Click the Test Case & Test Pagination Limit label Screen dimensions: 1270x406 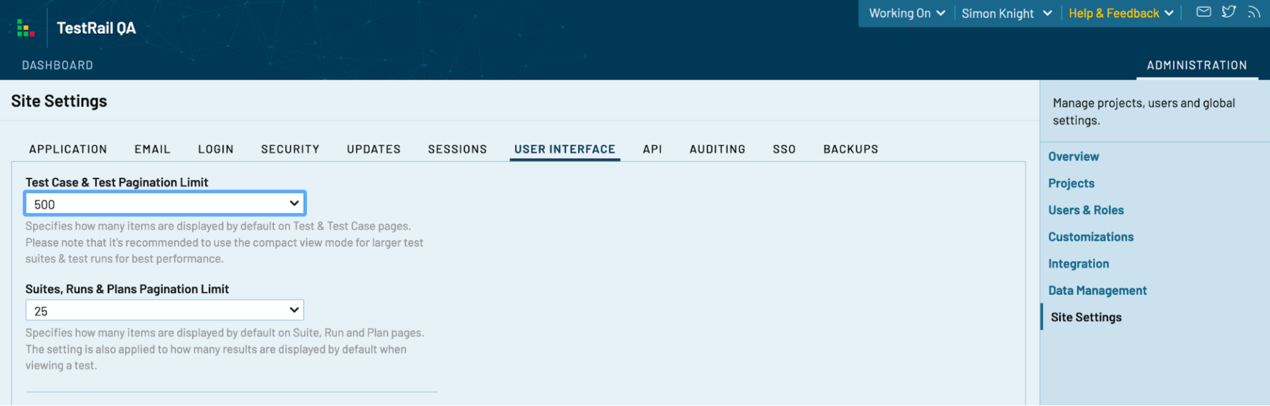pyautogui.click(x=117, y=183)
